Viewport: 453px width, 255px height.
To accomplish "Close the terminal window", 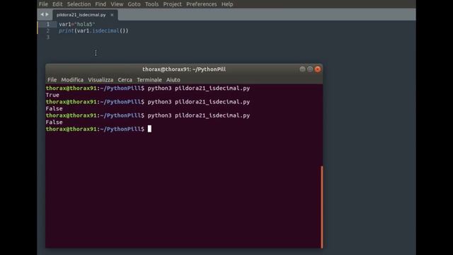I will coord(318,69).
